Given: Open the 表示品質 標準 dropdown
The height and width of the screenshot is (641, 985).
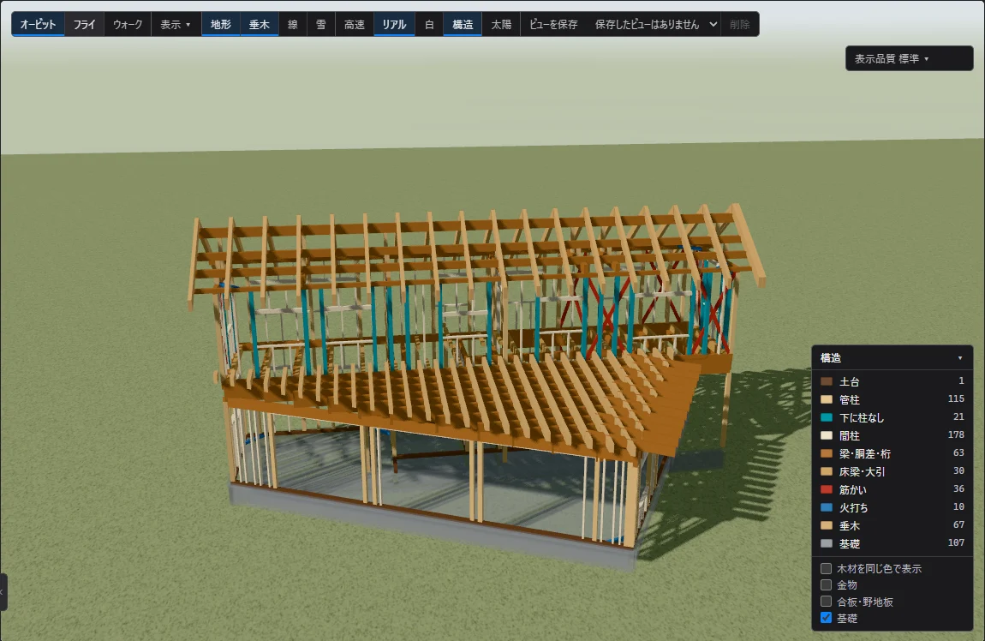Looking at the screenshot, I should [x=909, y=58].
